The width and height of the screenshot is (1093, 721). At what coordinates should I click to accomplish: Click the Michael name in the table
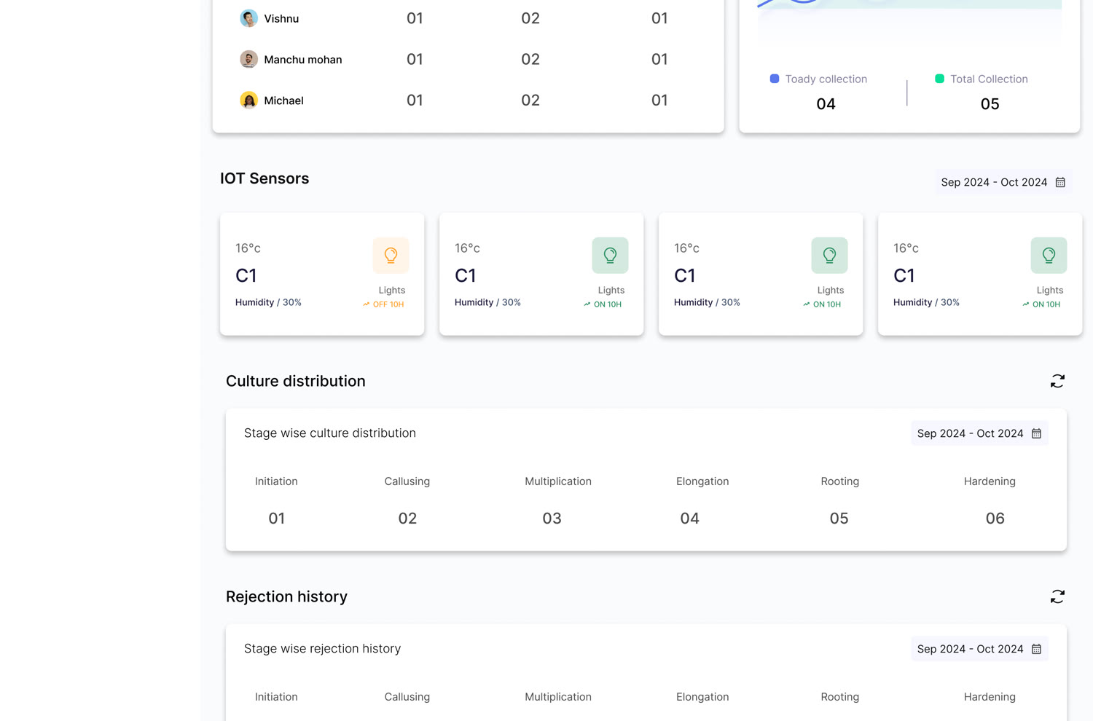[283, 101]
